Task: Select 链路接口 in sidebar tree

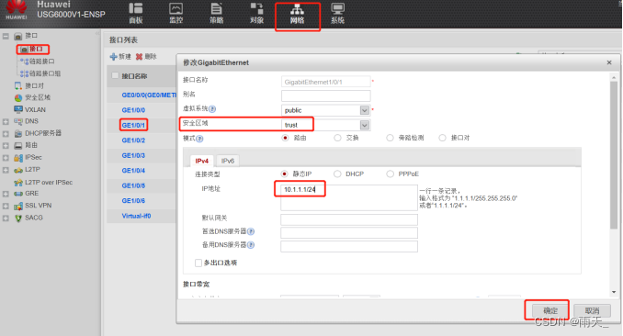Action: click(x=42, y=62)
